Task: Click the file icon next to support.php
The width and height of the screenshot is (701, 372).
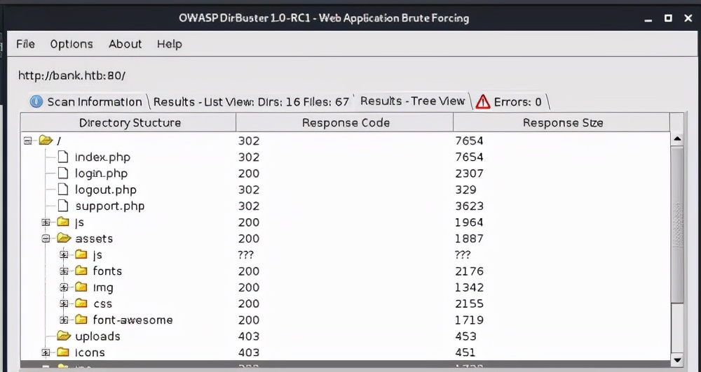Action: (63, 206)
